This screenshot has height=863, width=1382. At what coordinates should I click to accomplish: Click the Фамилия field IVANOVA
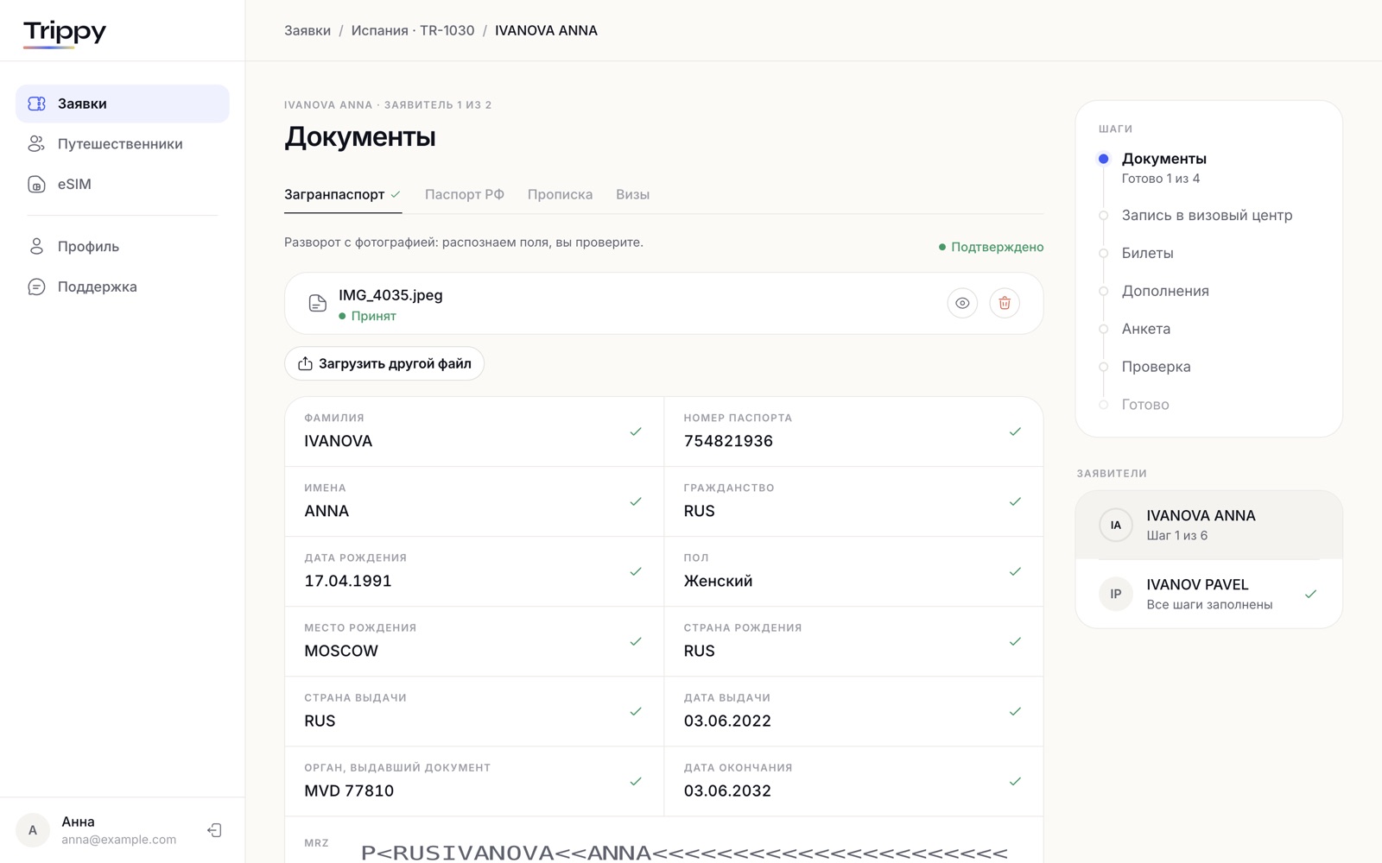474,431
